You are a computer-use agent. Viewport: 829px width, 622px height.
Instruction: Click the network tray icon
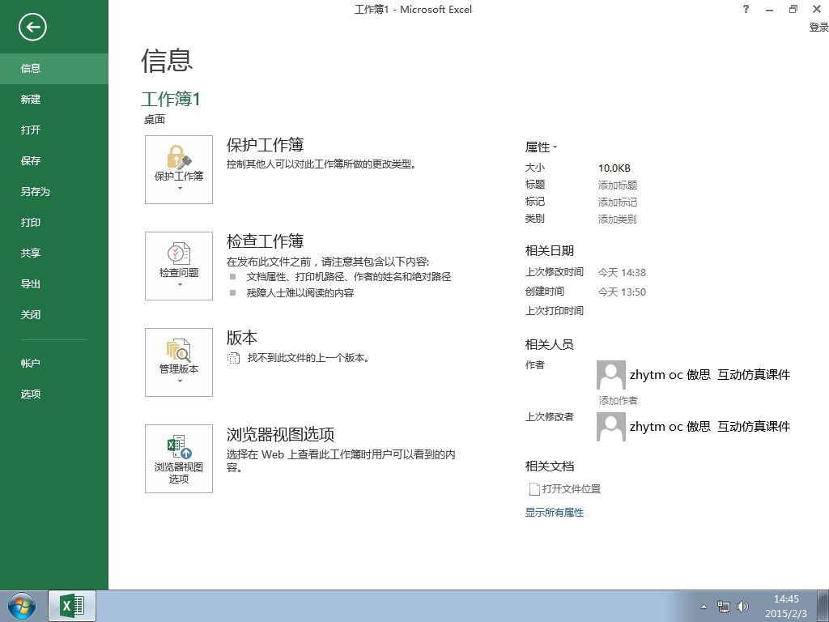tap(723, 607)
